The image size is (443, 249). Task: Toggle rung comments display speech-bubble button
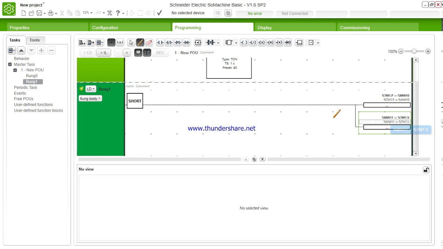pos(138,53)
